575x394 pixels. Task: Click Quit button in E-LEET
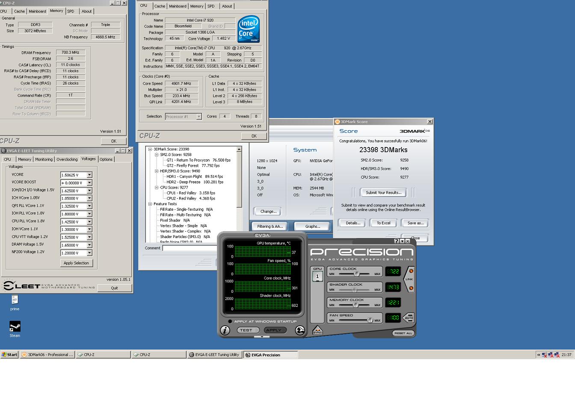(x=114, y=288)
